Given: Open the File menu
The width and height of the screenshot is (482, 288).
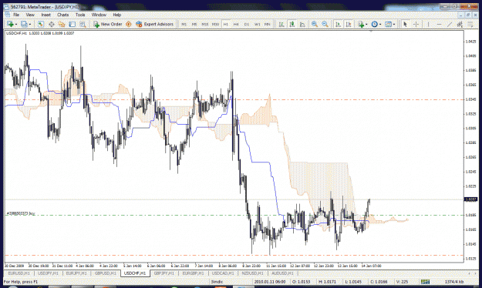Looking at the screenshot, I should [16, 15].
